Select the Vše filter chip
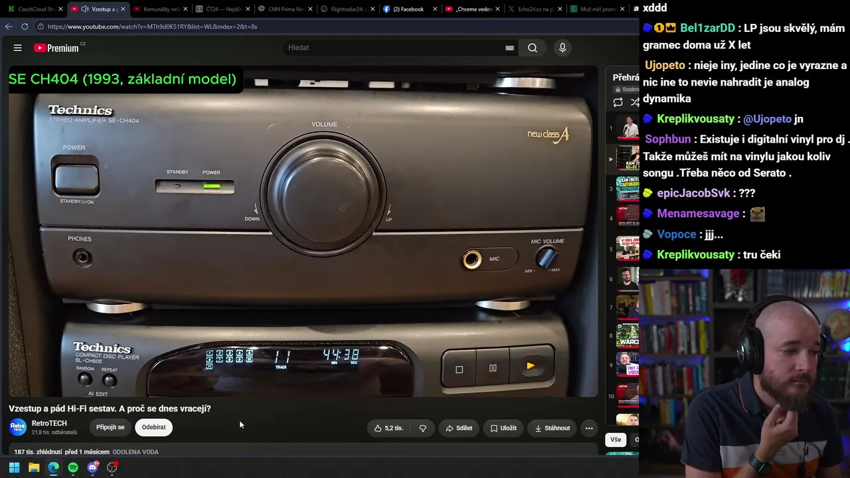850x478 pixels. click(616, 439)
